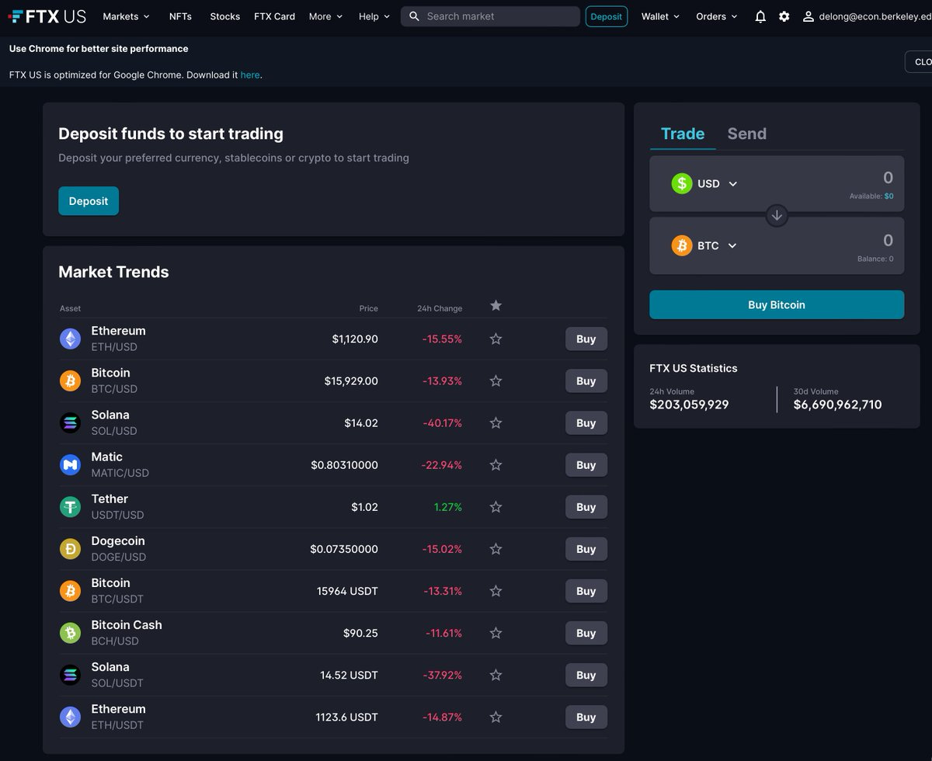The image size is (932, 761).
Task: Open the BTC currency selector
Action: coord(704,245)
